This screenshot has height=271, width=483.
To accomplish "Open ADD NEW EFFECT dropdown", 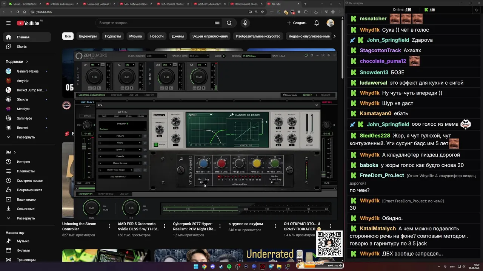I will point(120,177).
